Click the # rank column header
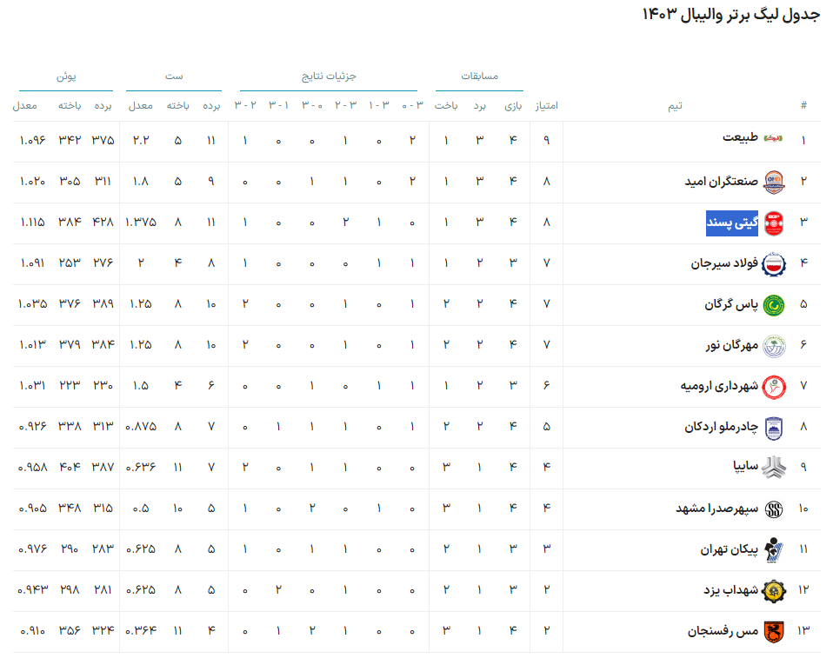Viewport: 833px width, 665px height. click(x=803, y=105)
